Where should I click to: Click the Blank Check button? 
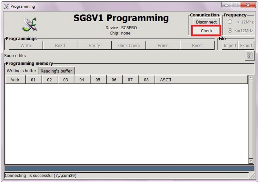coord(129,45)
